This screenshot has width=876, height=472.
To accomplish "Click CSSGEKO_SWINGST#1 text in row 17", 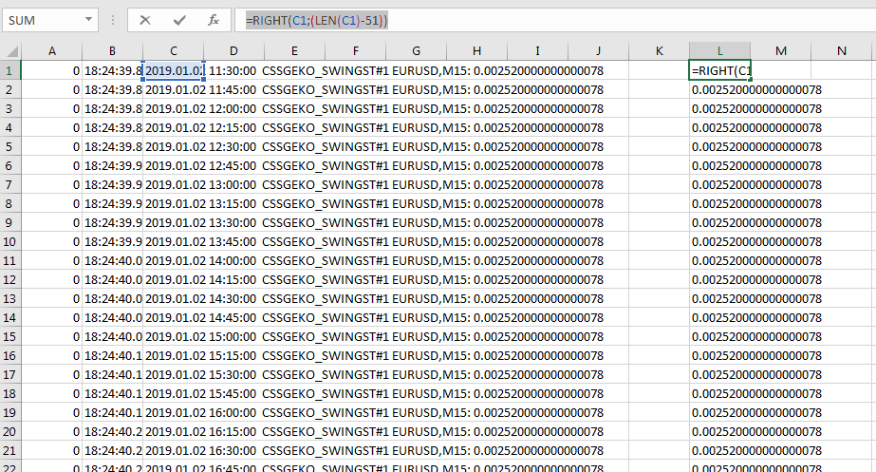I will [326, 375].
